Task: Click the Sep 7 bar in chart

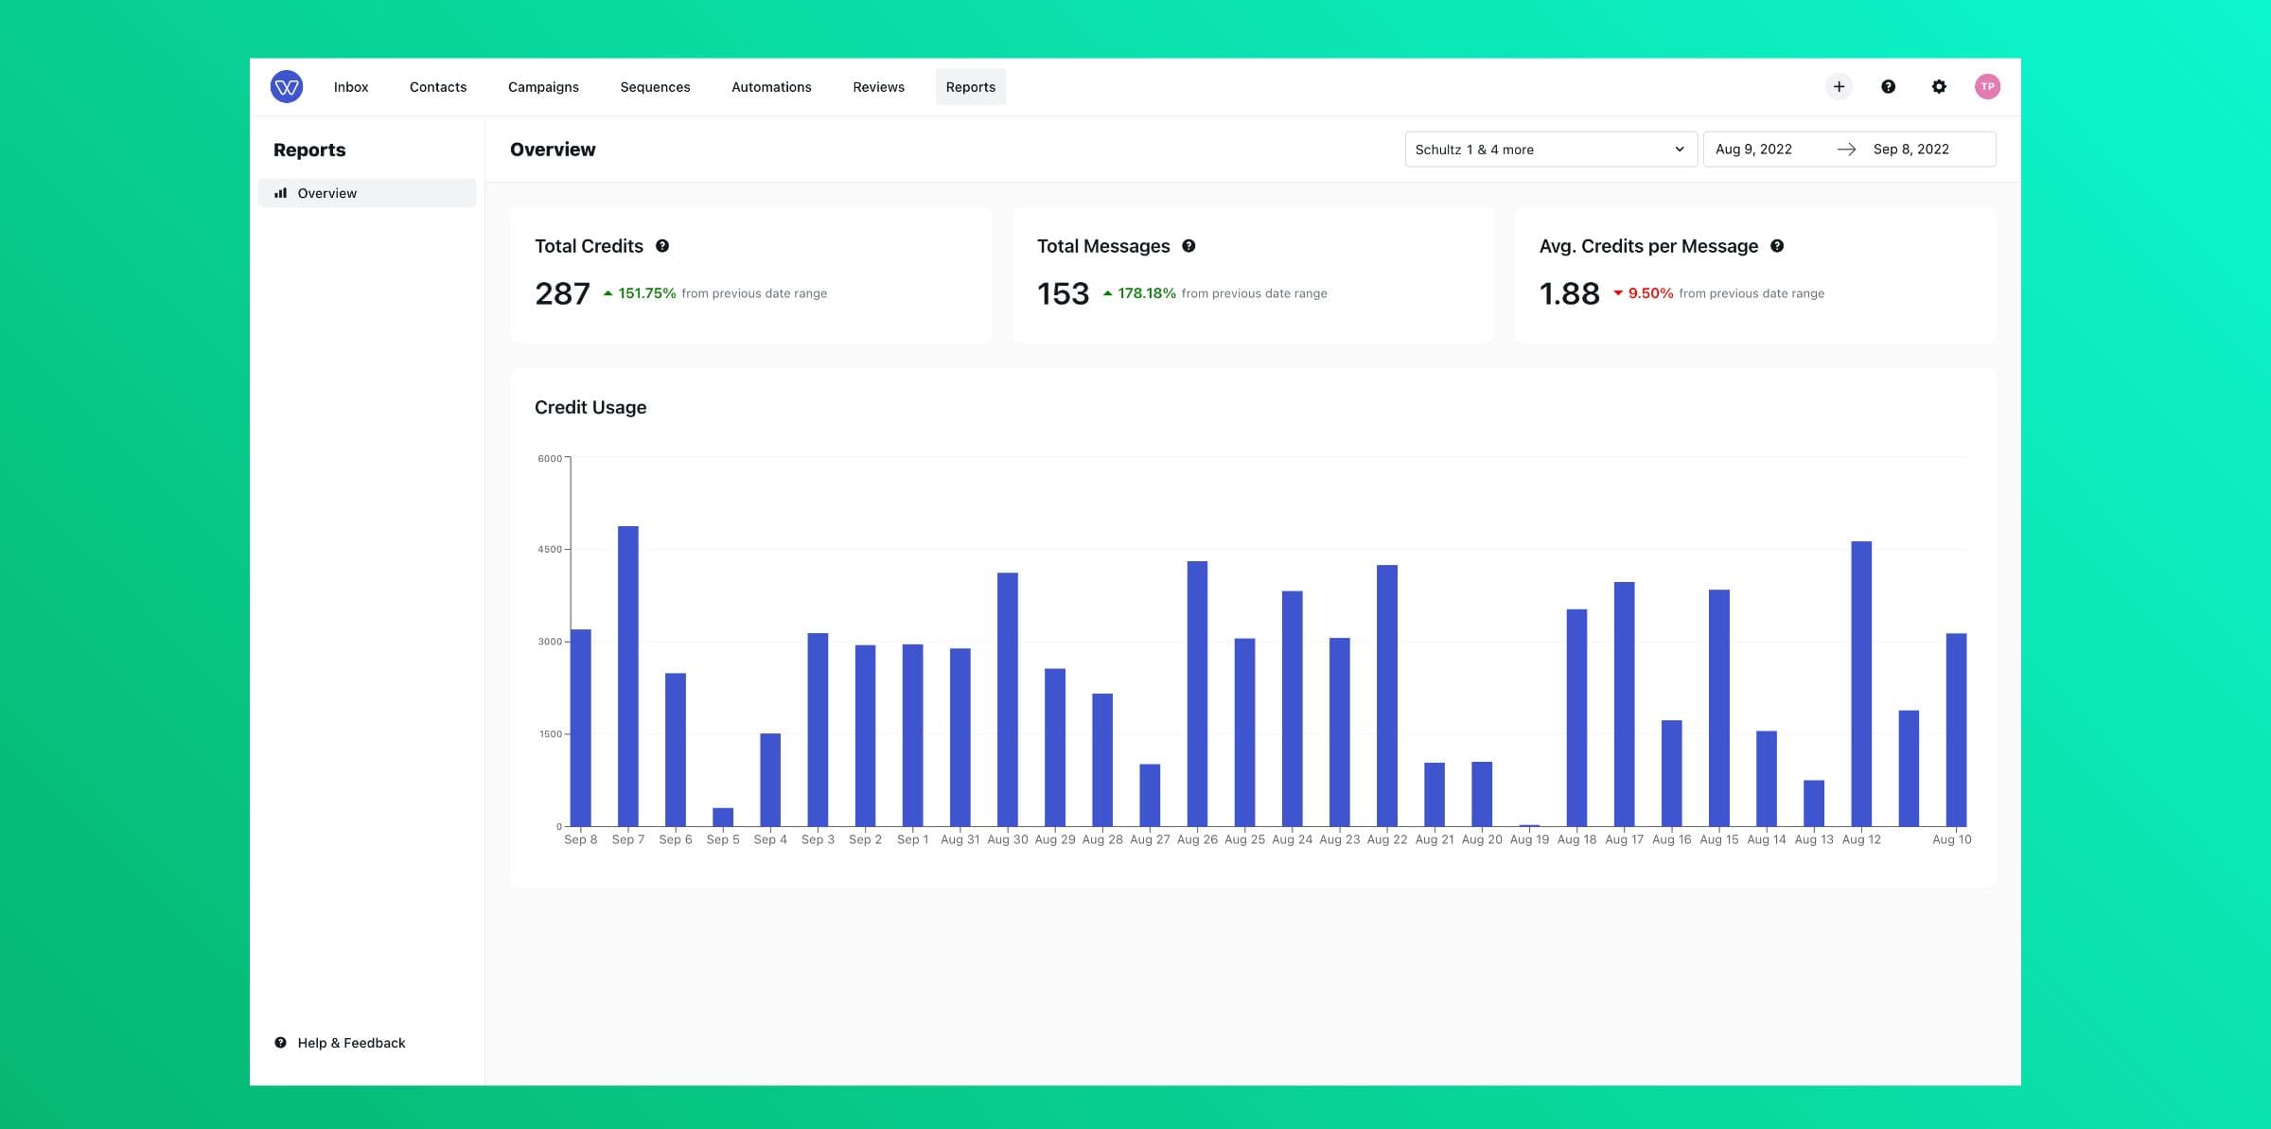Action: point(628,676)
